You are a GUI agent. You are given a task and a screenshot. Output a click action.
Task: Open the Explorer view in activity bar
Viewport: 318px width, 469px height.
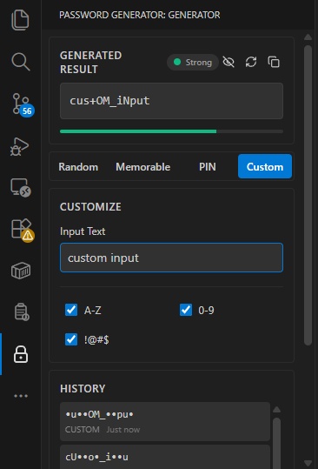[x=20, y=20]
